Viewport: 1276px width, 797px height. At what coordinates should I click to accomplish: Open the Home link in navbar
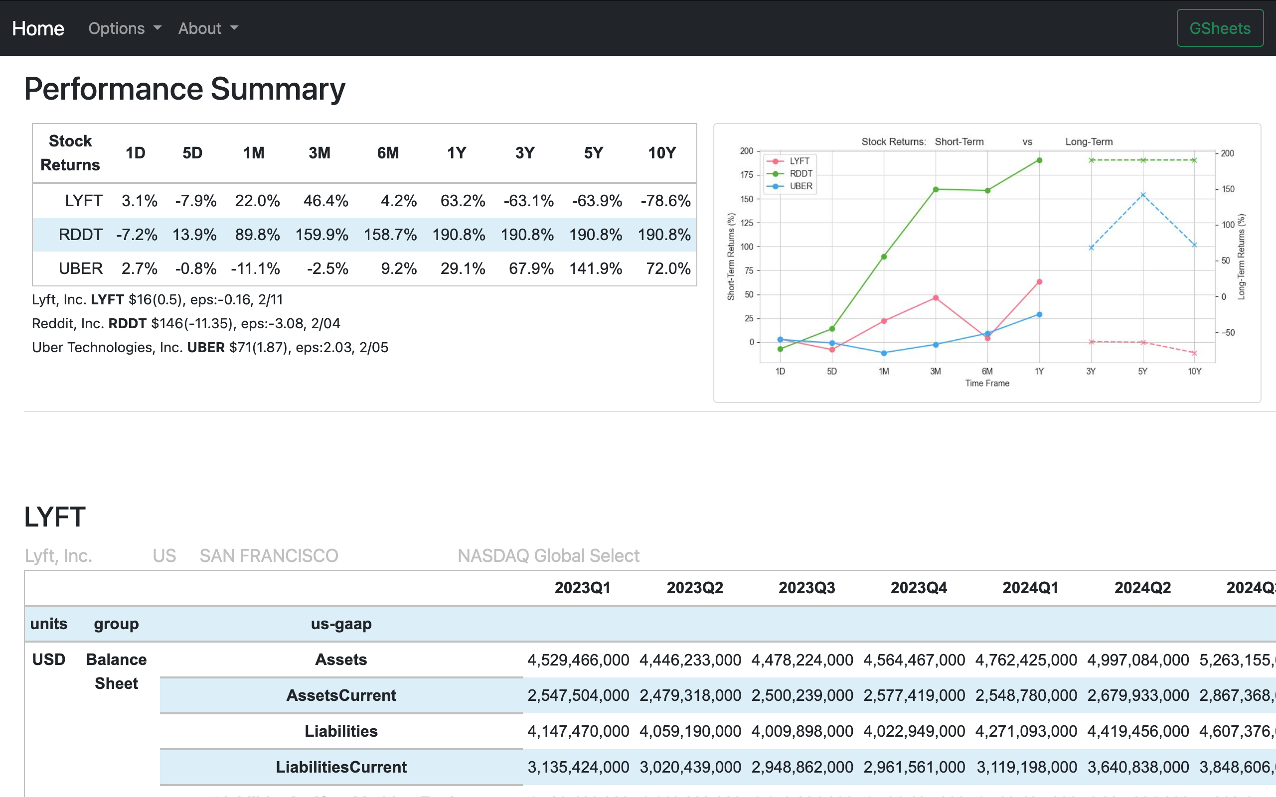tap(38, 28)
